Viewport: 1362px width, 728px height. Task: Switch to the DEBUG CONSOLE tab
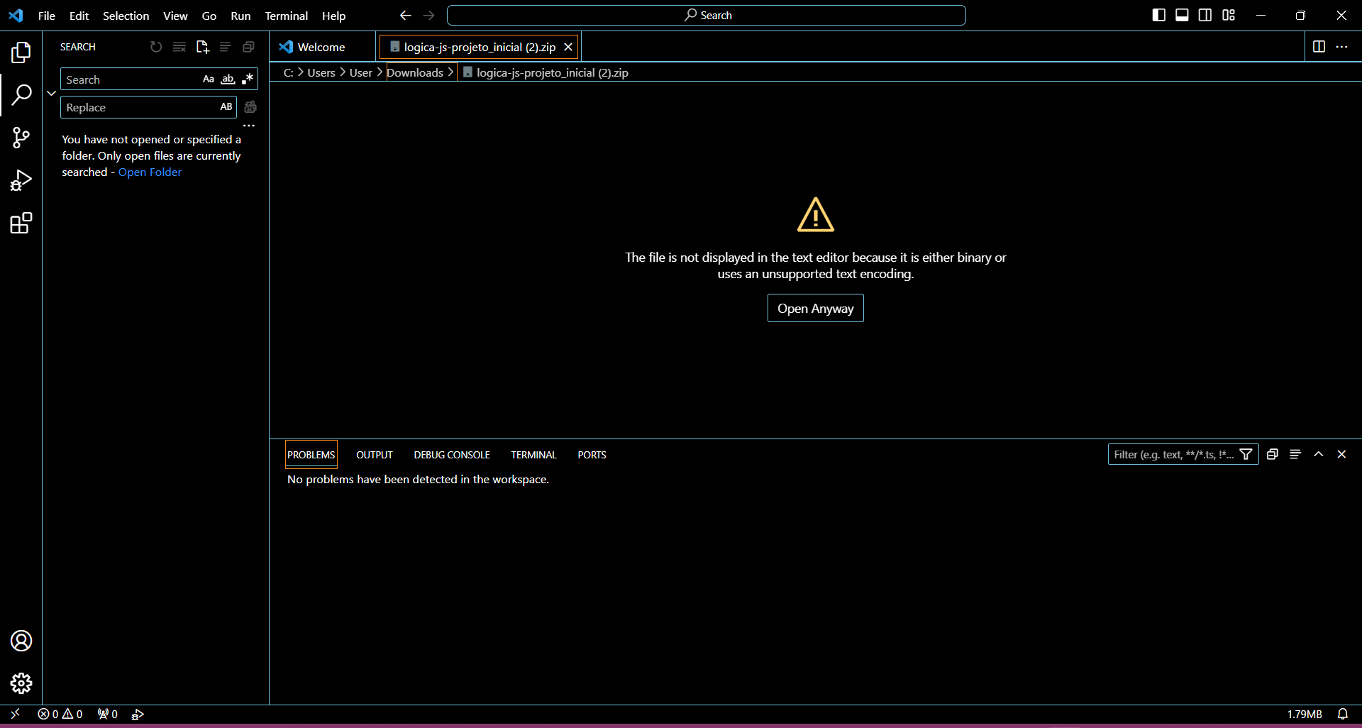pos(452,455)
